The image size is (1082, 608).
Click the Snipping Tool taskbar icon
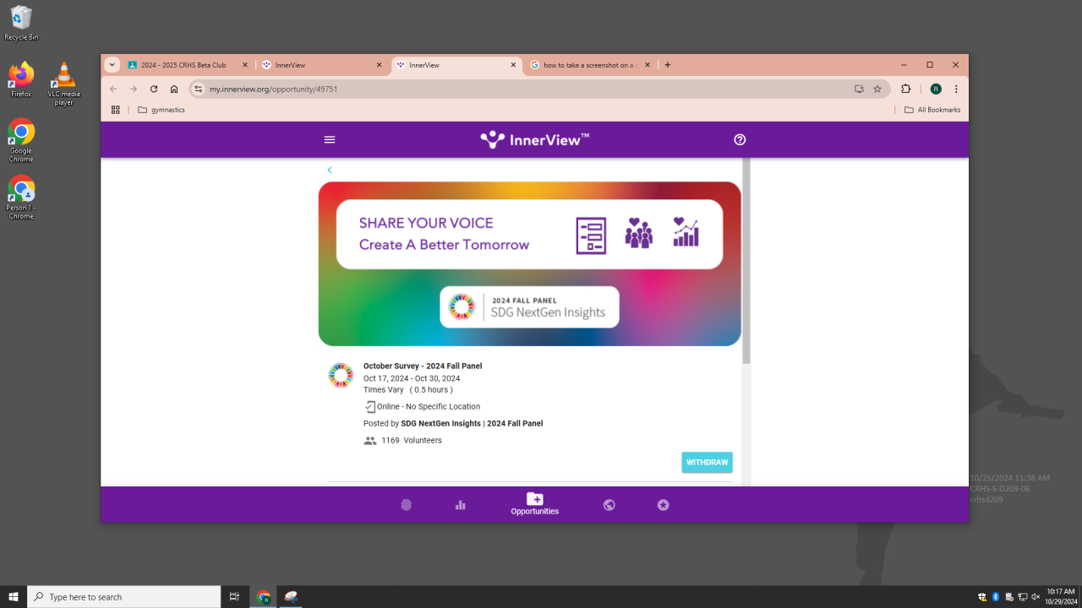(292, 597)
